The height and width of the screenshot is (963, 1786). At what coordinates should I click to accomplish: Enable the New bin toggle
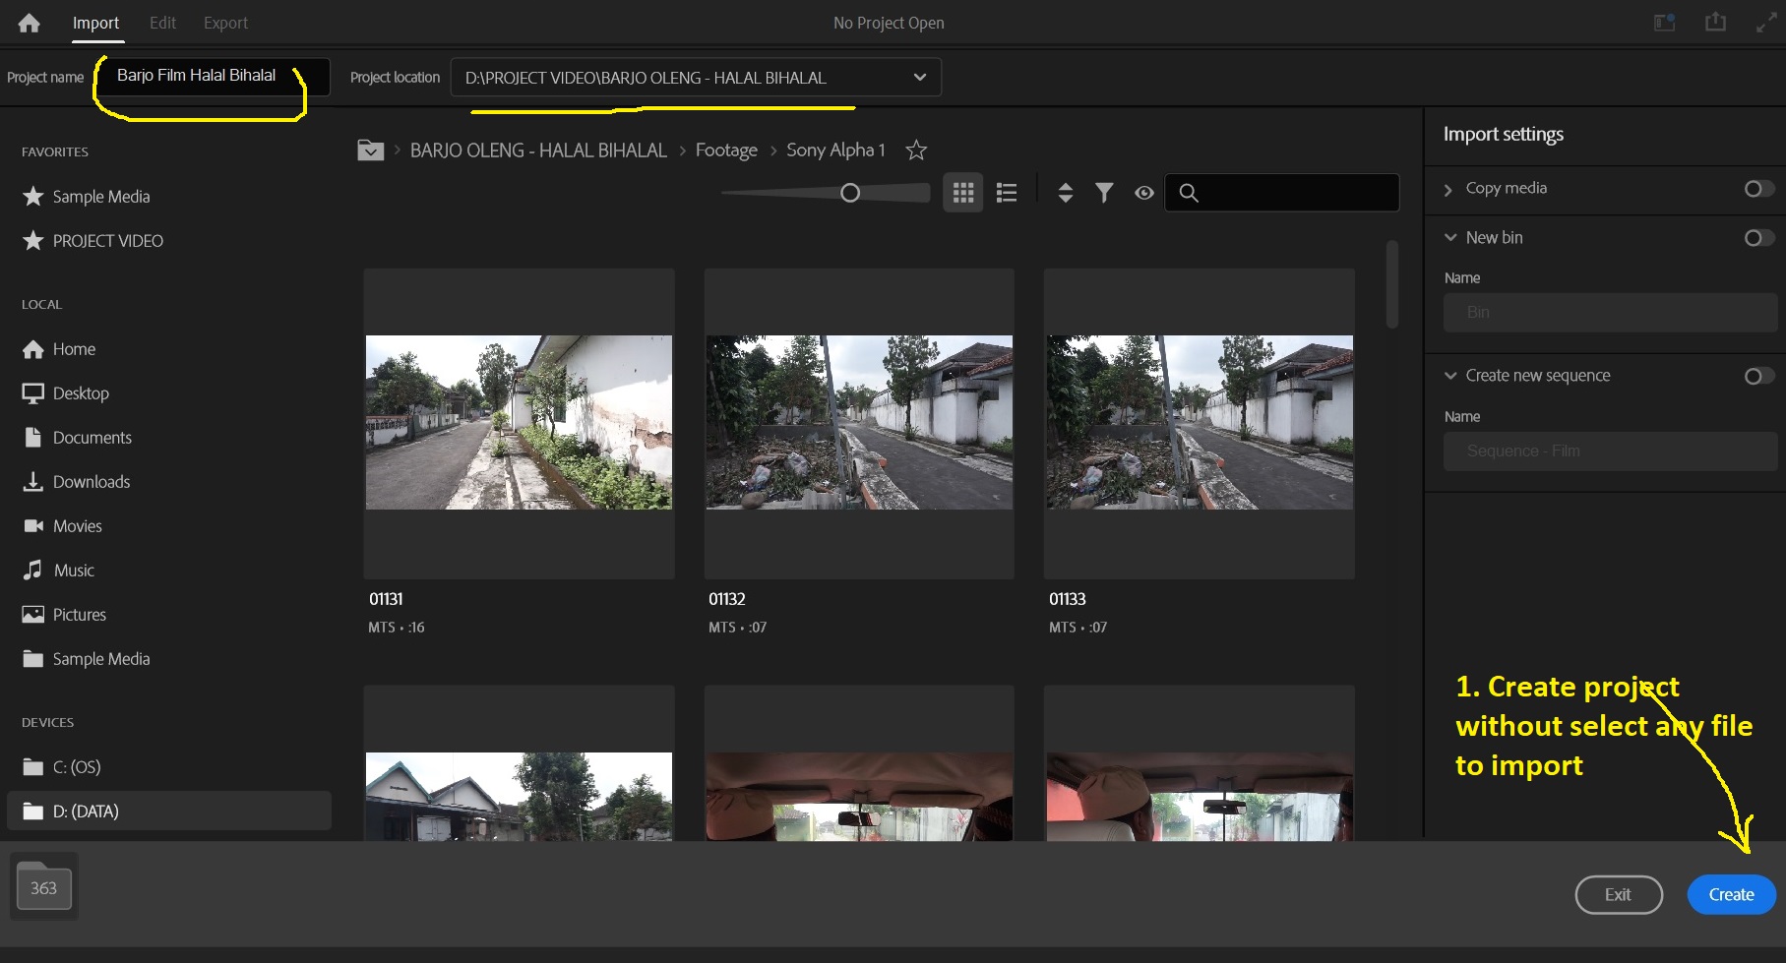point(1758,238)
